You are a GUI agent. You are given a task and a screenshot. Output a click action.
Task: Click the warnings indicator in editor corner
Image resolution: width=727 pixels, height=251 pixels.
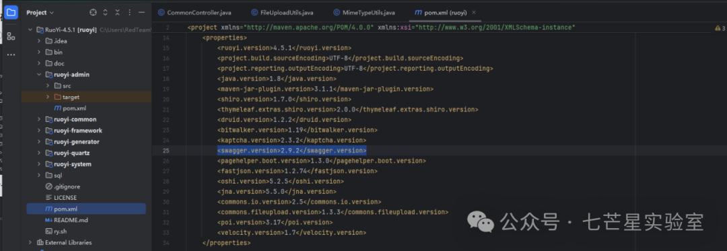click(x=720, y=29)
